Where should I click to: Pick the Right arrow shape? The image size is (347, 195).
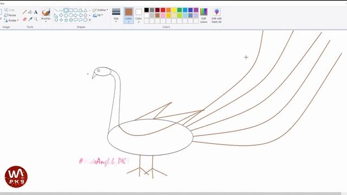coord(76,15)
